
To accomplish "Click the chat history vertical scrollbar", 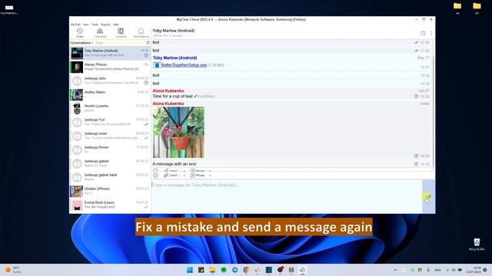I will (433, 111).
